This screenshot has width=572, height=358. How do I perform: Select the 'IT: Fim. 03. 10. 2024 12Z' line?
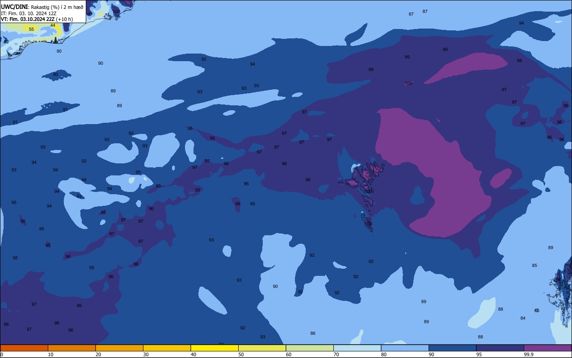coord(29,13)
